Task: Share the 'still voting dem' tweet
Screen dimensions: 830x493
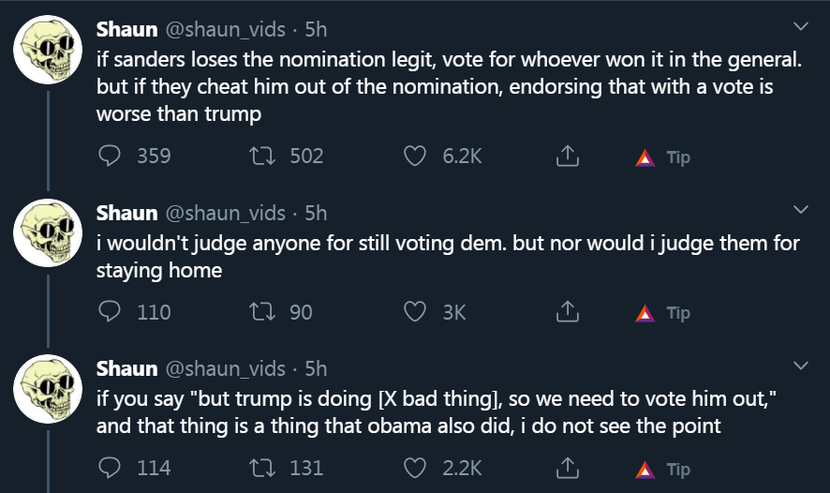Action: 568,311
